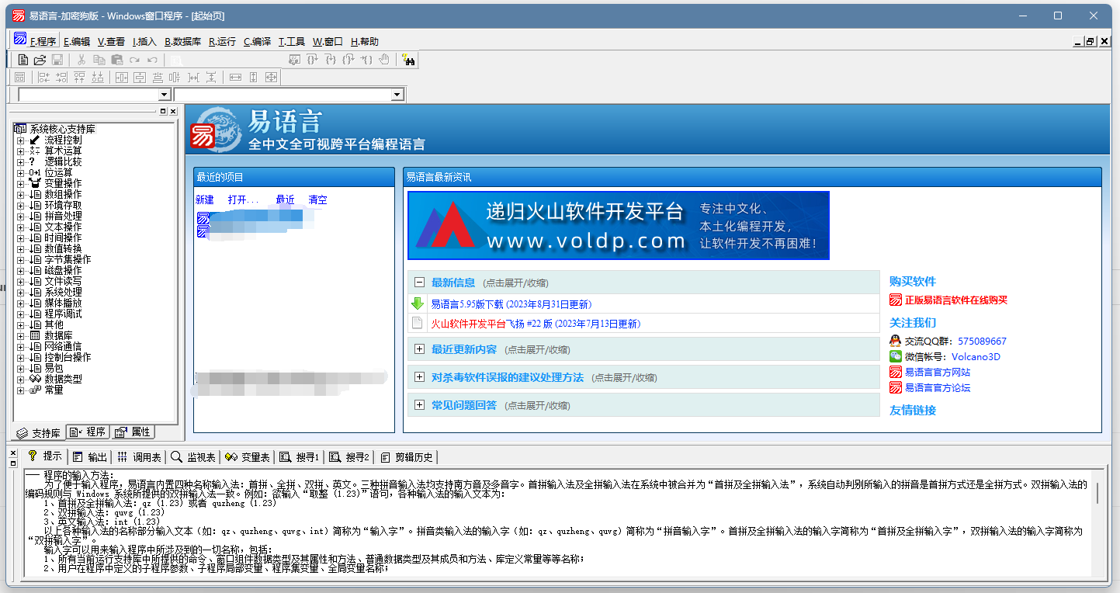The width and height of the screenshot is (1120, 593).
Task: Open the right toolbar combo box arrow
Action: click(397, 95)
